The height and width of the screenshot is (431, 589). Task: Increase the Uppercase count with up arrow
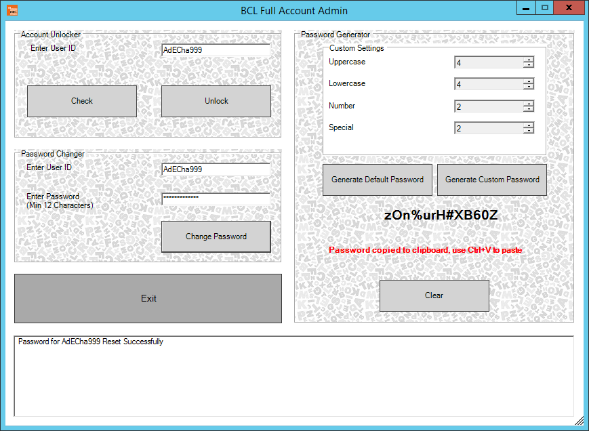pyautogui.click(x=528, y=60)
